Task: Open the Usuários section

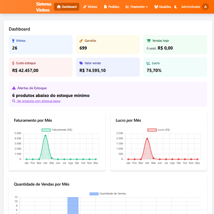Action: [163, 7]
